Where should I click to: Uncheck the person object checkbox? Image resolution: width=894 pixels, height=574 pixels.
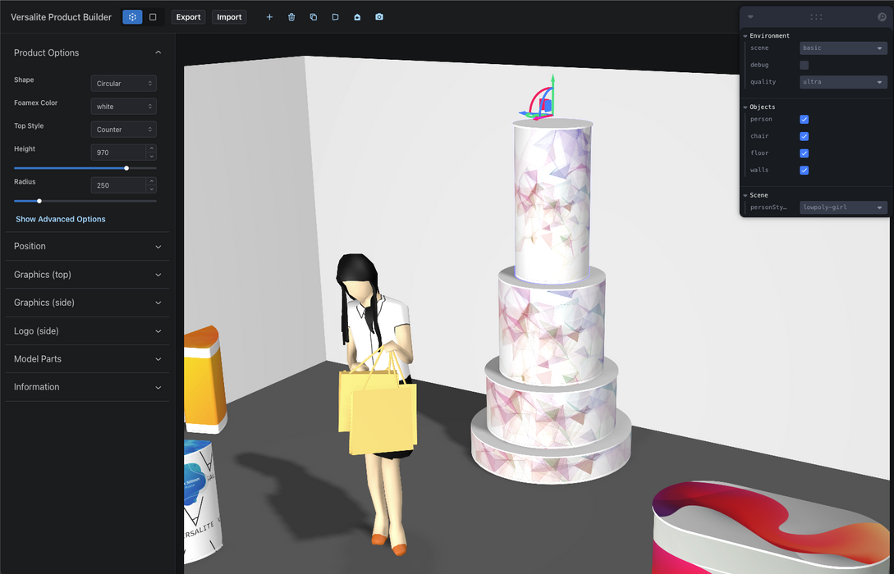tap(804, 120)
